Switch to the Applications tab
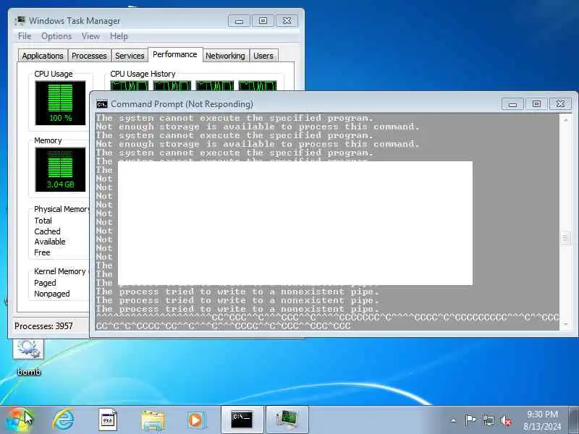Image resolution: width=579 pixels, height=434 pixels. tap(43, 56)
